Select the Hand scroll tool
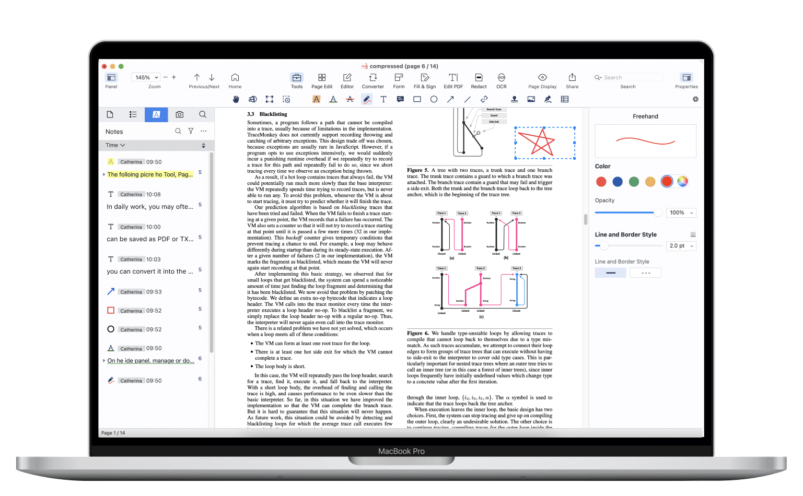Screen dimensions: 803x496 pos(236,99)
